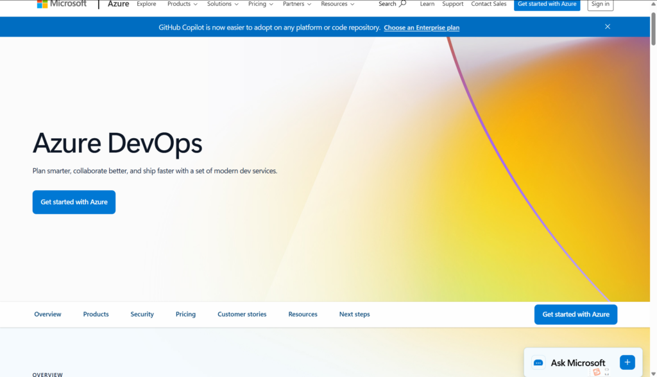Viewport: 657px width, 377px height.
Task: Open the Customer stories section tab
Action: point(242,314)
